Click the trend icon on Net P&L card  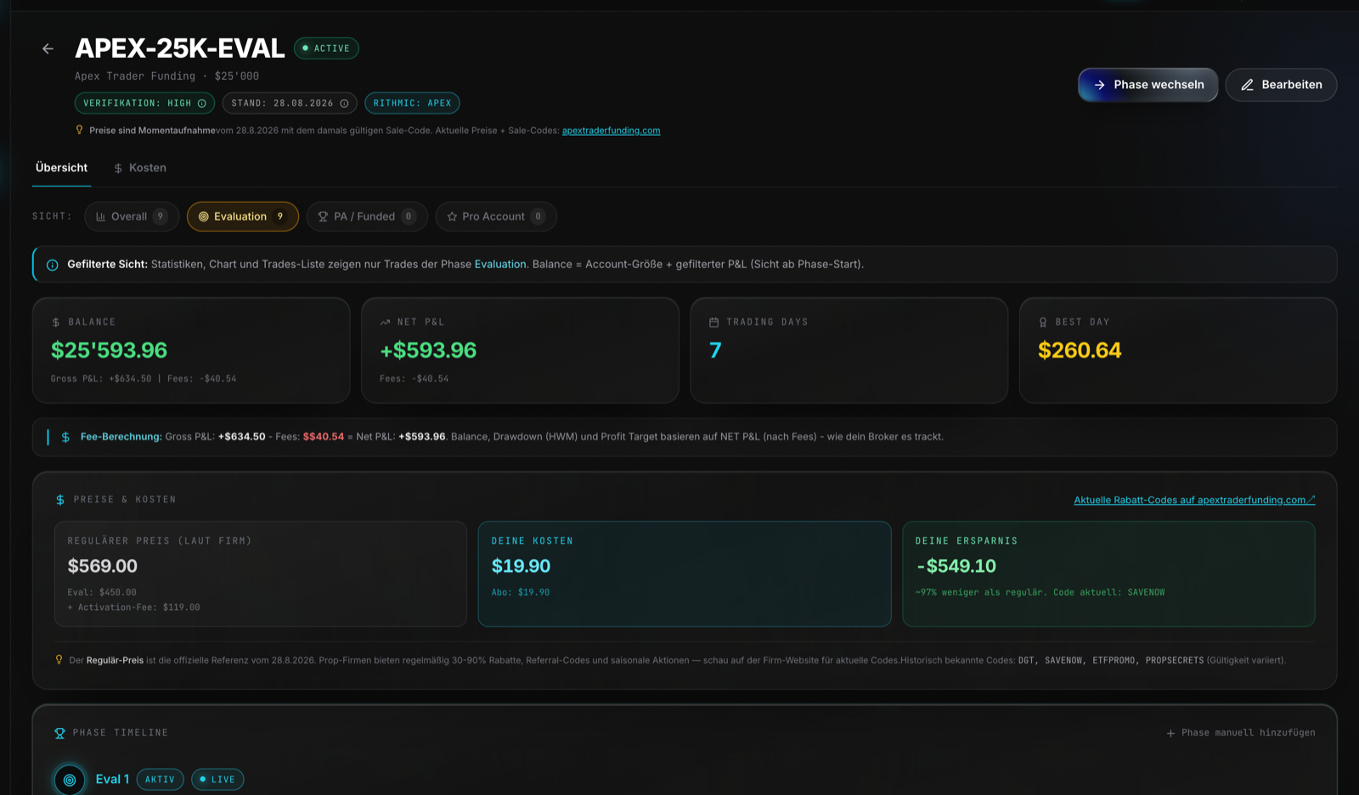[x=385, y=322]
